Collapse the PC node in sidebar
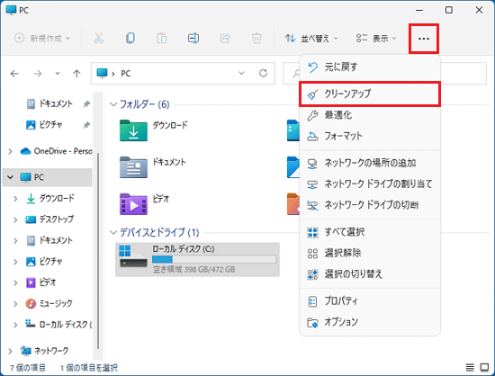The image size is (495, 376). (11, 177)
